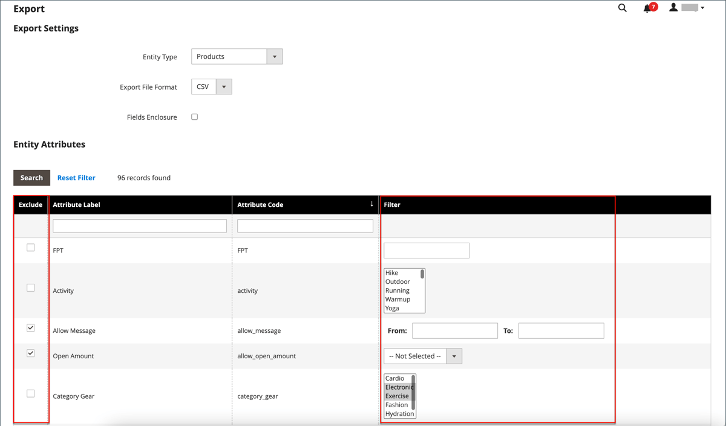
Task: Click the Allow Message From filter field
Action: pyautogui.click(x=454, y=330)
